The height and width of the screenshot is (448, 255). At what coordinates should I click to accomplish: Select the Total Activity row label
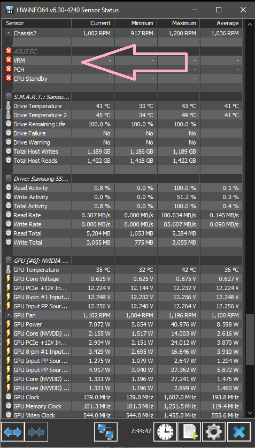click(30, 206)
